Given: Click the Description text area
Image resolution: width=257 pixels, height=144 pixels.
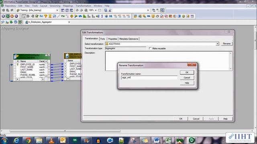Looking at the screenshot, I should pyautogui.click(x=169, y=61).
